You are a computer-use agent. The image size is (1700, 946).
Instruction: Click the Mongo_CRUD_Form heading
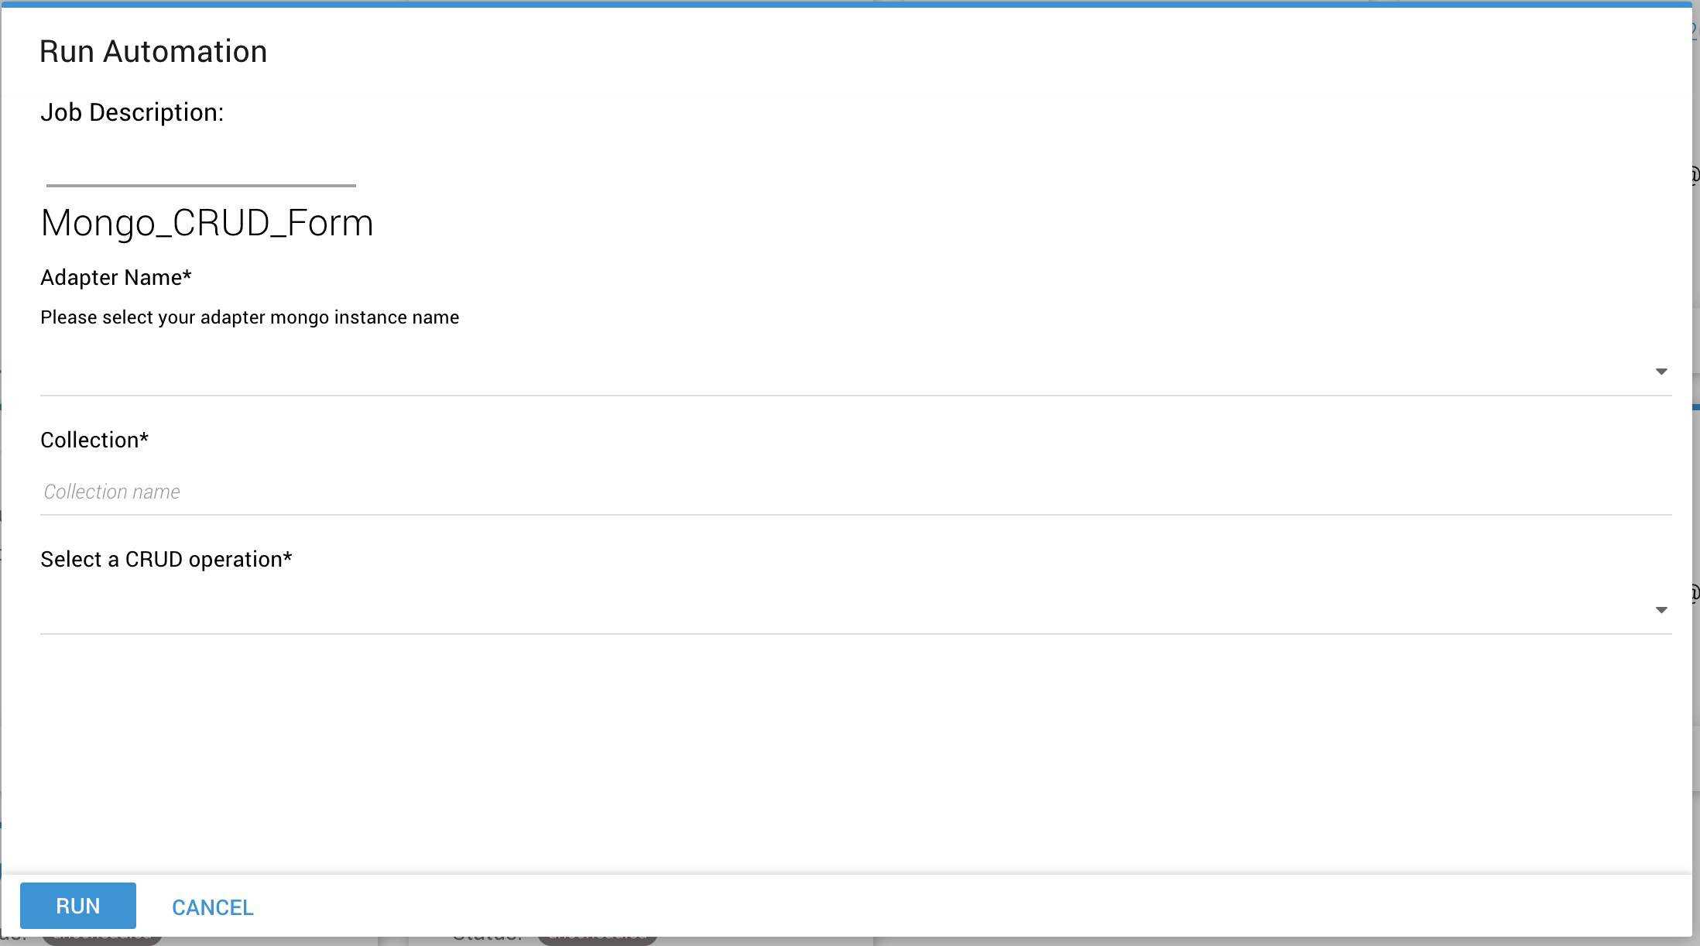tap(207, 223)
